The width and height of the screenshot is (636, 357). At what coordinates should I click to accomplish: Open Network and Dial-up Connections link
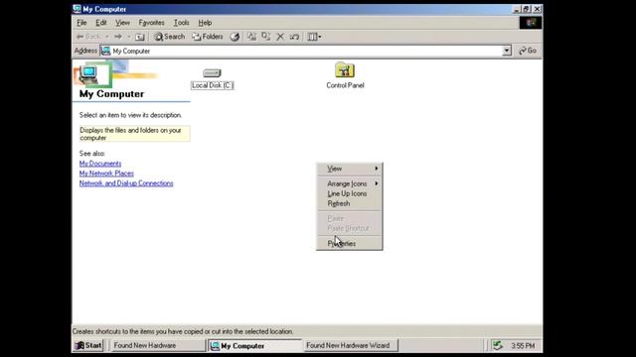[126, 183]
